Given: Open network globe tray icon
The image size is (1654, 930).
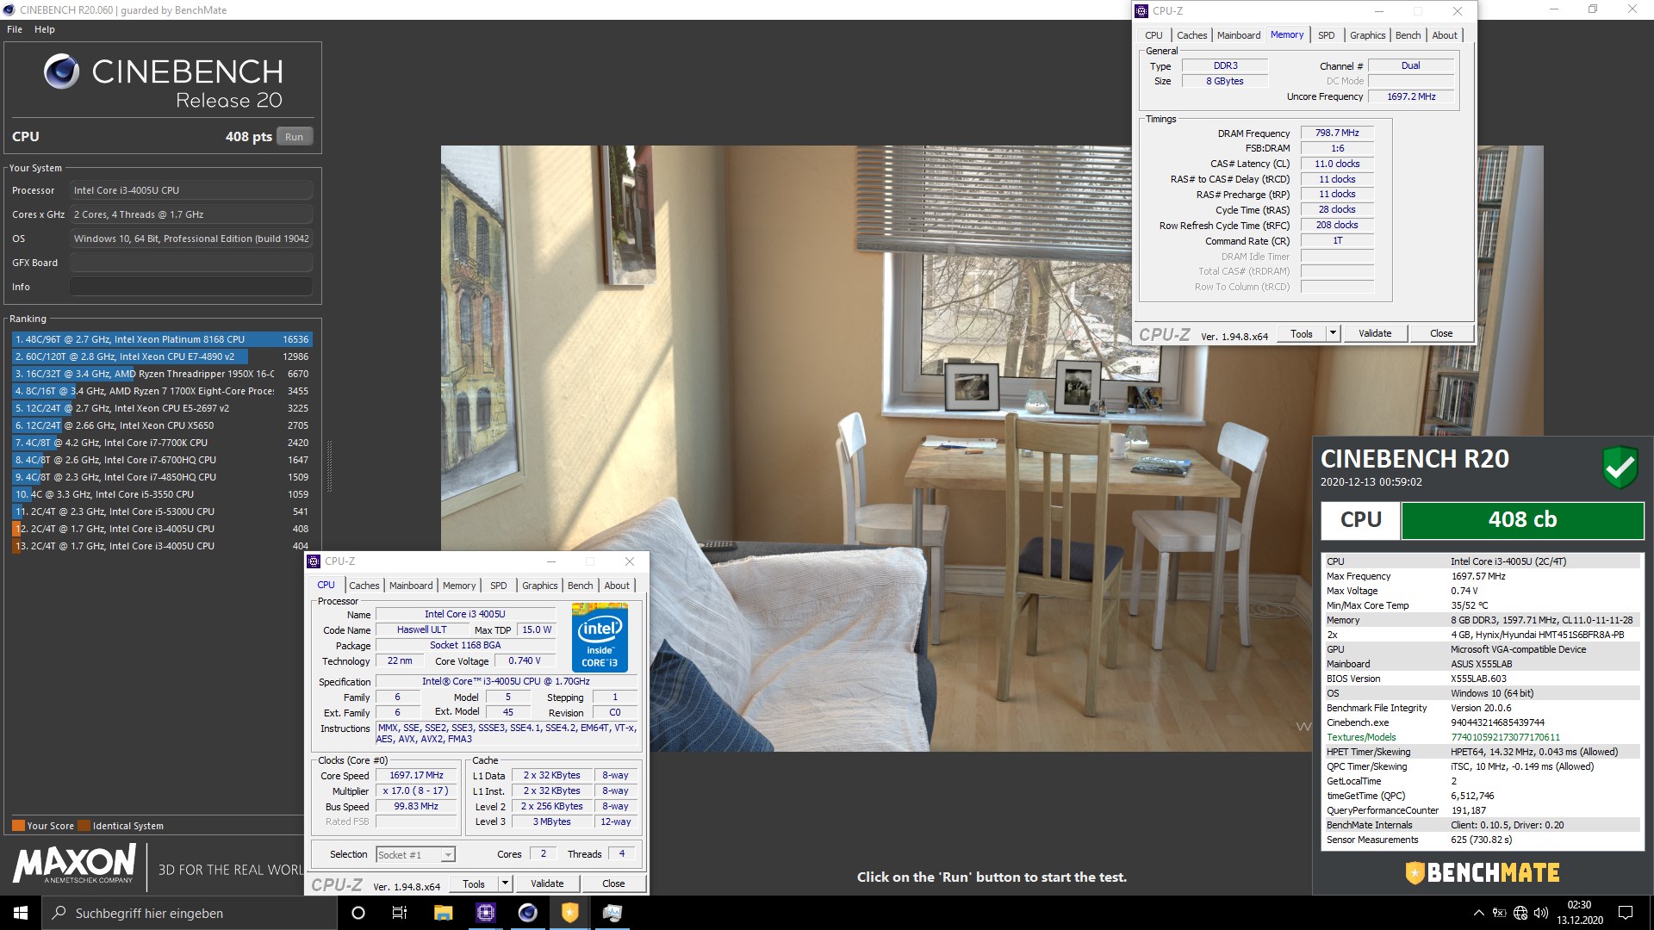Looking at the screenshot, I should pyautogui.click(x=1520, y=913).
